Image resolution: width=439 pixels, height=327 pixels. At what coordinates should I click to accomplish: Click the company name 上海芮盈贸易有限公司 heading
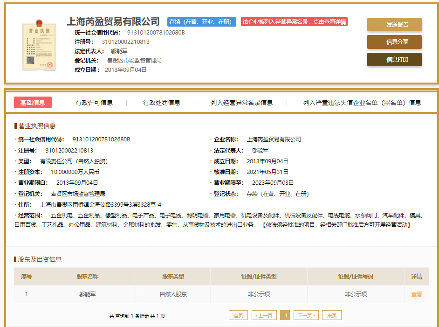click(112, 21)
